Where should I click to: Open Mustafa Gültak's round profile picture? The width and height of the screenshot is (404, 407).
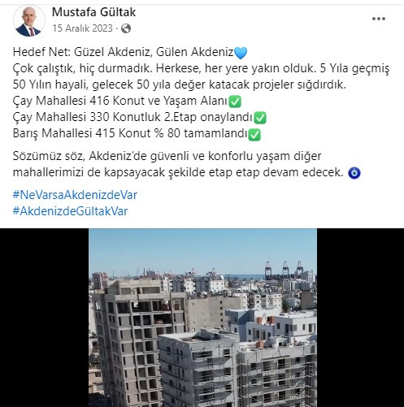point(29,21)
